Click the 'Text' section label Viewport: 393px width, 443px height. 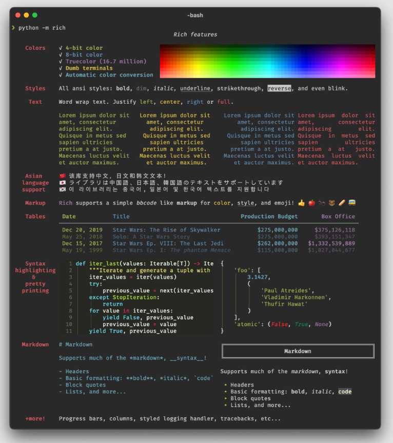35,102
